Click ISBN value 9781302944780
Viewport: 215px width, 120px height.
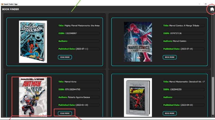pyautogui.click(x=73, y=89)
